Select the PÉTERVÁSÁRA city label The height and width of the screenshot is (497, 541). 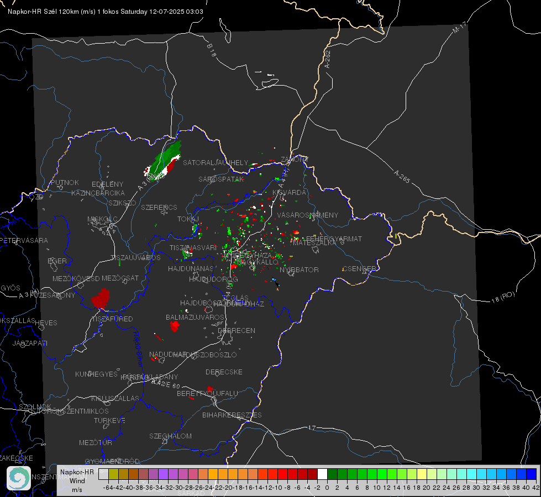tap(23, 240)
